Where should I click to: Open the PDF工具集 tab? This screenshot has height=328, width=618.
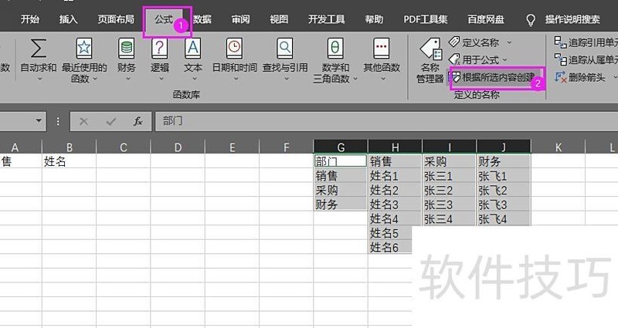(x=426, y=19)
